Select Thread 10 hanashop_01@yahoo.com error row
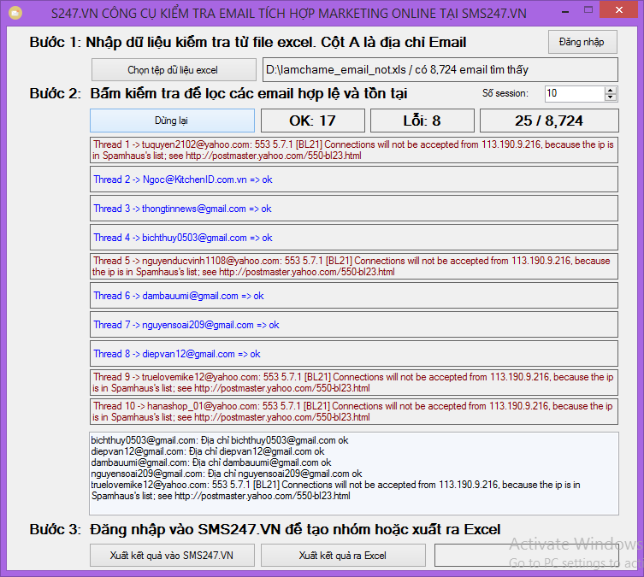This screenshot has width=644, height=577. click(353, 412)
